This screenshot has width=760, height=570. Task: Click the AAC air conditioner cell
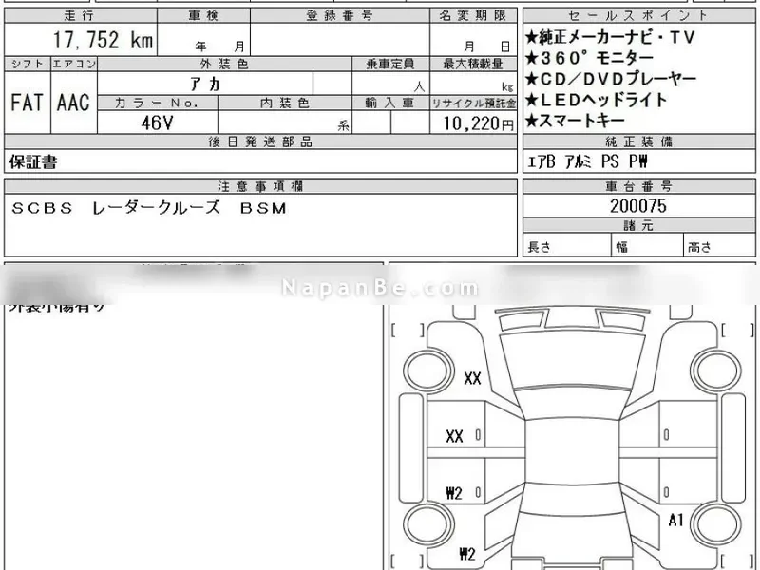pyautogui.click(x=72, y=103)
